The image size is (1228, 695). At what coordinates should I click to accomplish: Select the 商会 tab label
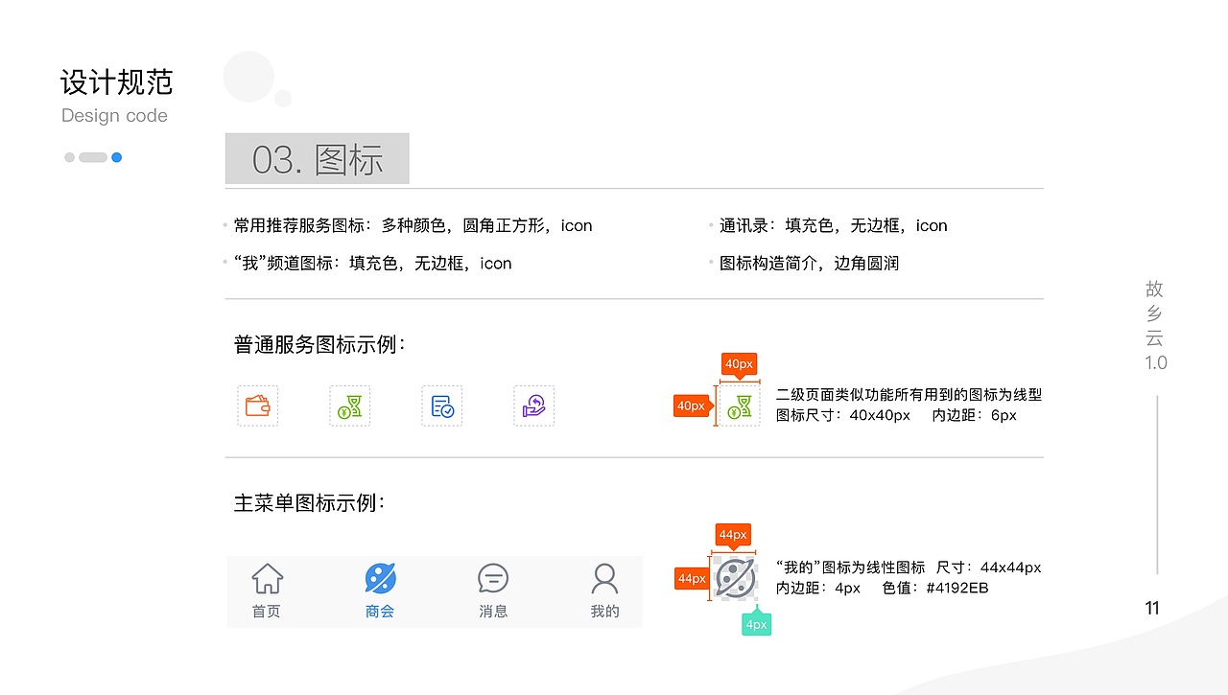pyautogui.click(x=380, y=612)
